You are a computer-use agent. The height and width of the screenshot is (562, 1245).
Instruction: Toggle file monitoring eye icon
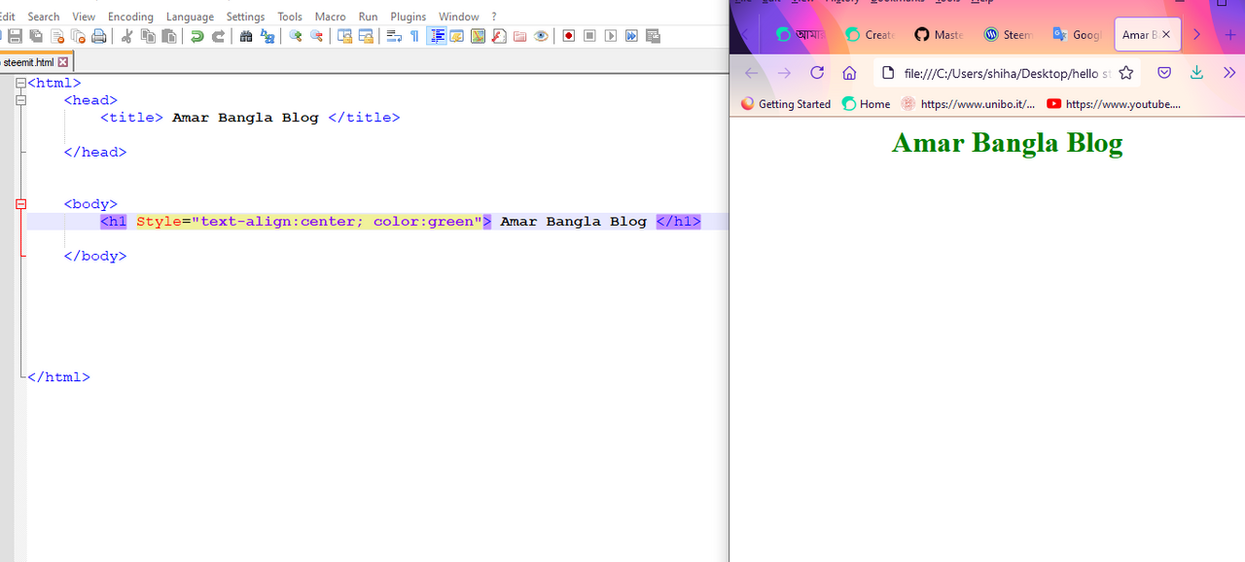(541, 36)
